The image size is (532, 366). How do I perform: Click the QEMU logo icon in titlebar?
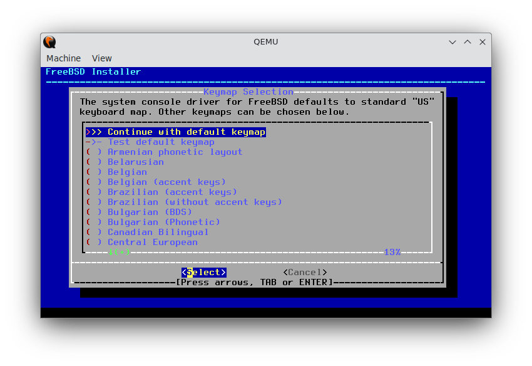[49, 42]
